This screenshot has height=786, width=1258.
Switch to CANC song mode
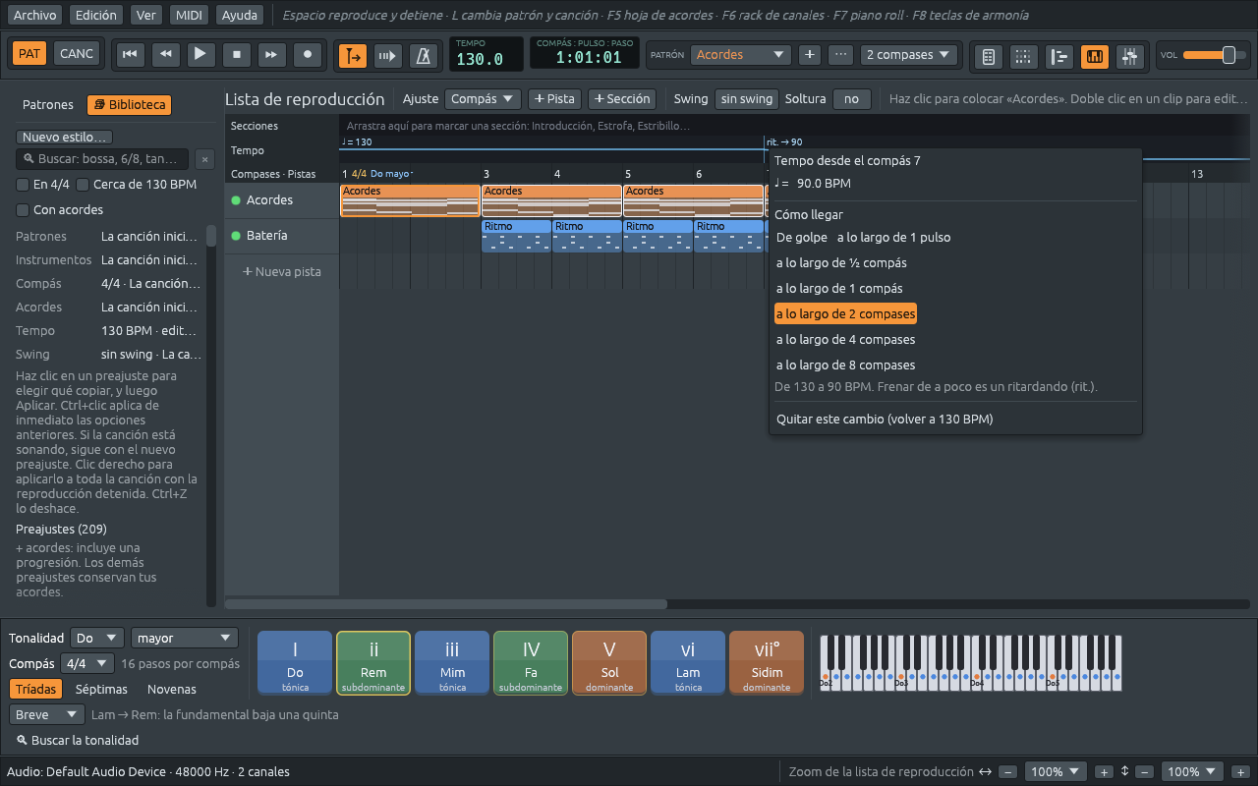click(x=77, y=54)
